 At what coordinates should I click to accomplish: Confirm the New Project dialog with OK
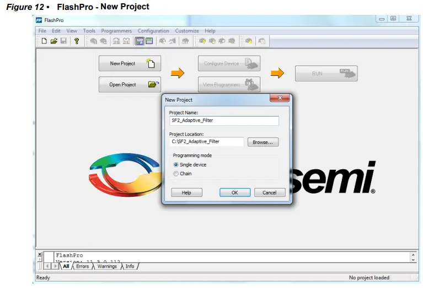pyautogui.click(x=235, y=192)
